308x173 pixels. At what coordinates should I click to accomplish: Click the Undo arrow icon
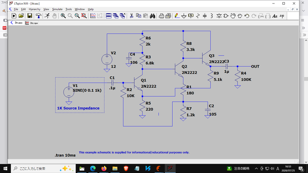[247, 16]
